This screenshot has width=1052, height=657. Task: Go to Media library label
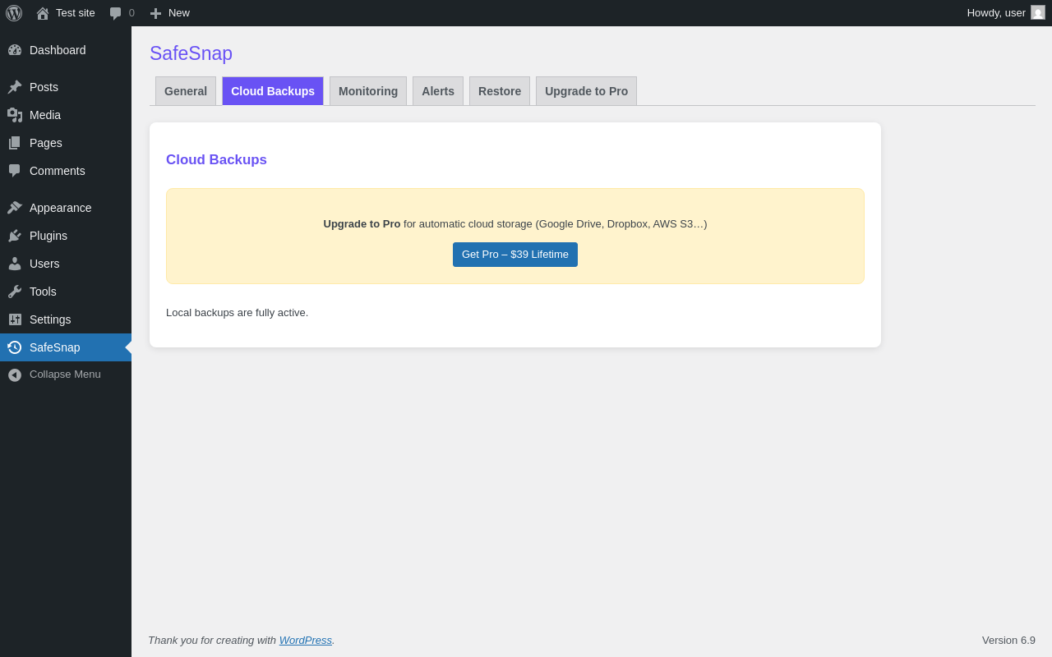pyautogui.click(x=45, y=115)
